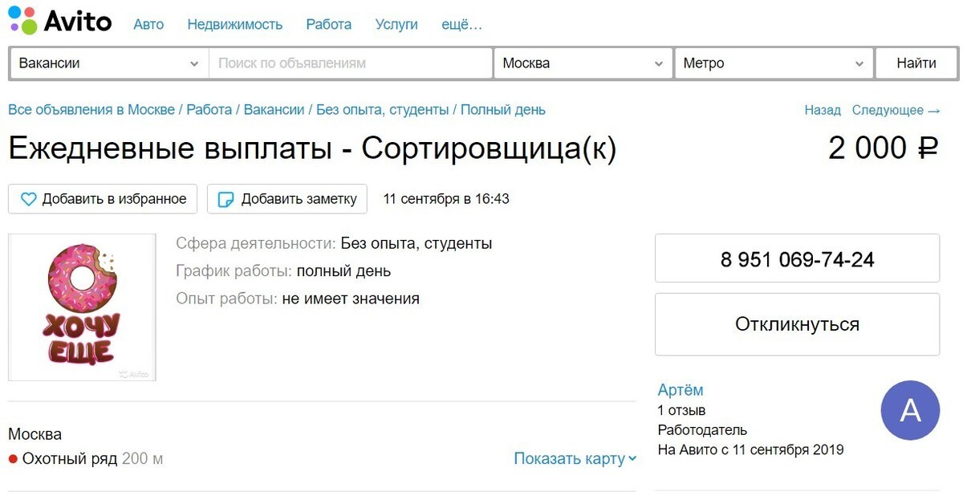The width and height of the screenshot is (963, 504).
Task: Click the heart icon for favorites
Action: [x=29, y=199]
